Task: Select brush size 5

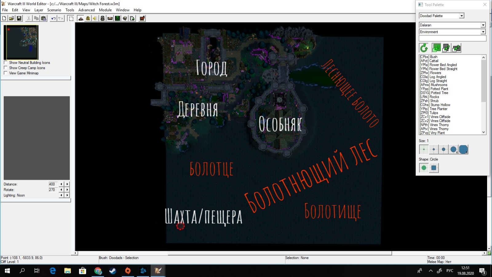Action: 453,149
